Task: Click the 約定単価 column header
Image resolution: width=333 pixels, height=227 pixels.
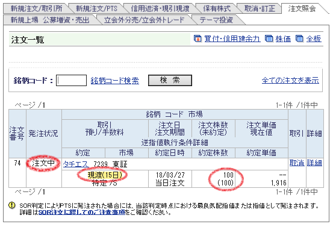Action: (x=261, y=153)
